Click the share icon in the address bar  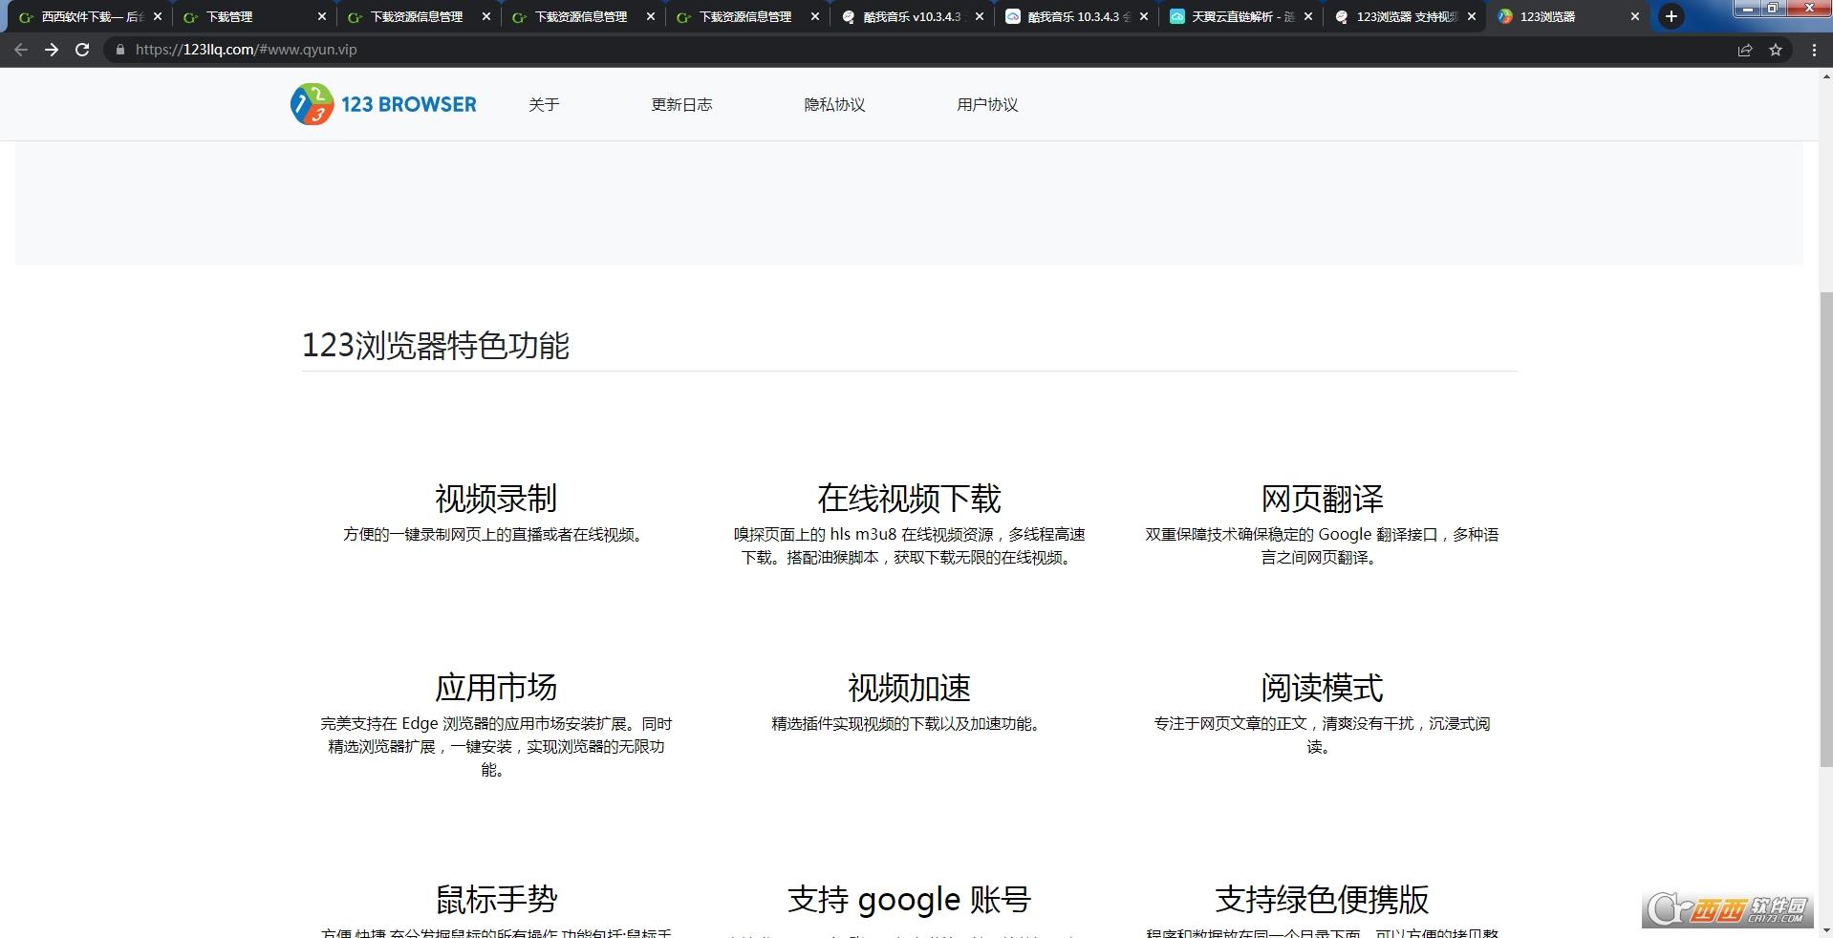tap(1745, 50)
